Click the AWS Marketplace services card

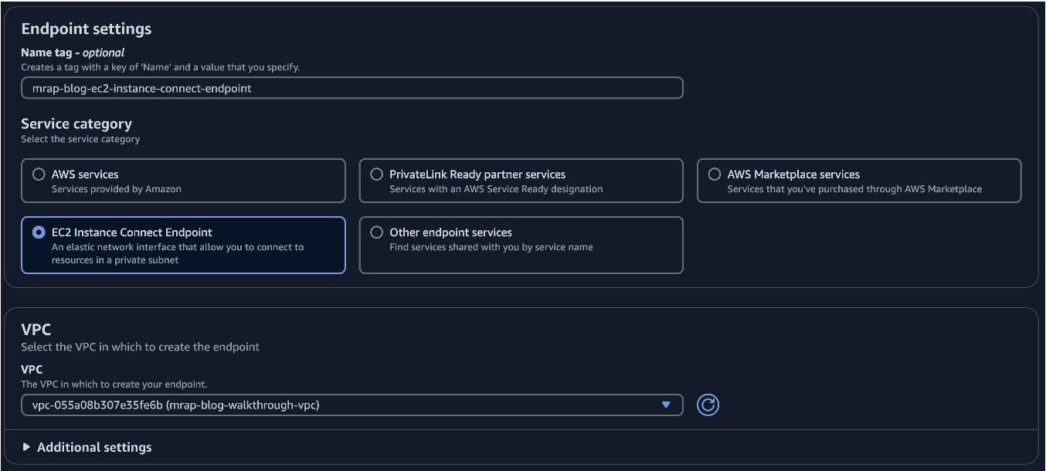pos(858,180)
